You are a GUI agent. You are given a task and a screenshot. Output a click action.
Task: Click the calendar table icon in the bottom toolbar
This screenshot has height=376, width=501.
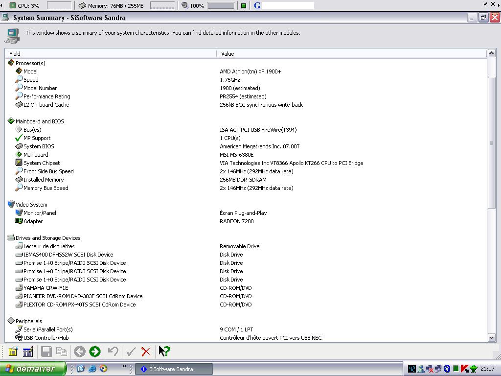tap(28, 352)
